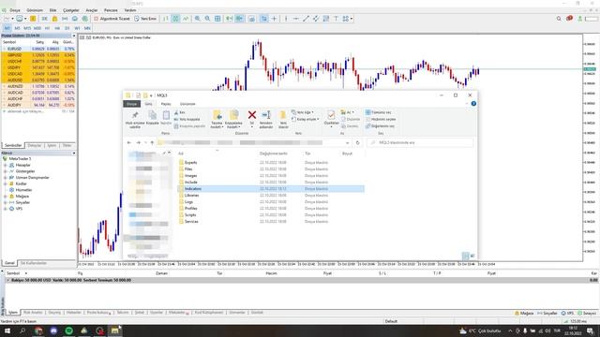600x337 pixels.
Task: Toggle Algoritmik Ticaret in MetaTrader toolbar
Action: pyautogui.click(x=112, y=19)
